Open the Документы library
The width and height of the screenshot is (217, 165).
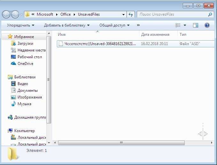pos(27,90)
